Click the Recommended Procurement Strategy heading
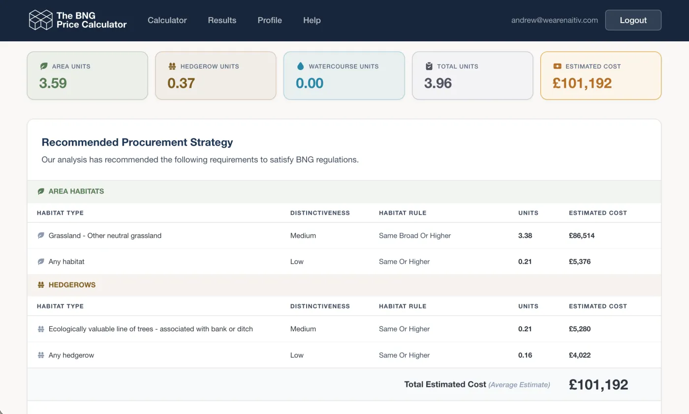689x414 pixels. (137, 142)
